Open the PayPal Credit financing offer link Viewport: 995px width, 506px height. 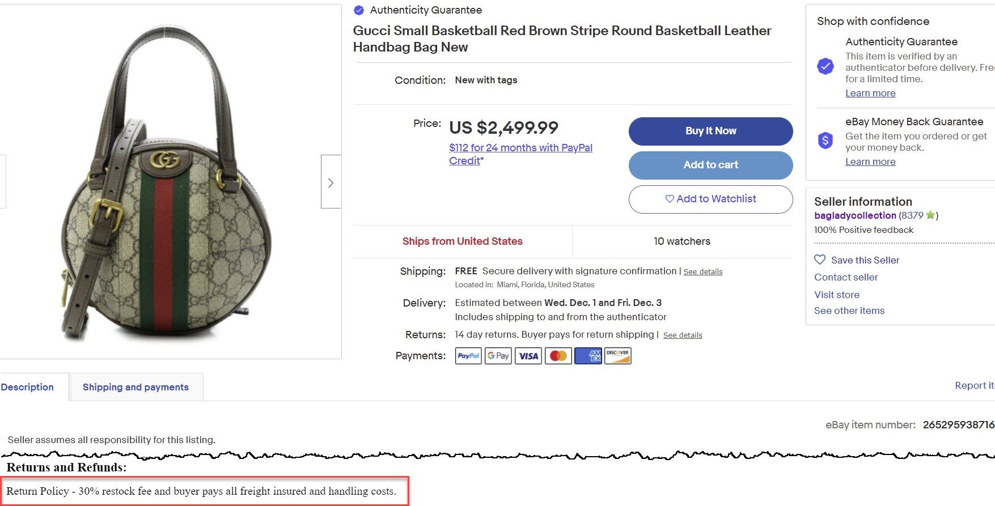point(520,148)
